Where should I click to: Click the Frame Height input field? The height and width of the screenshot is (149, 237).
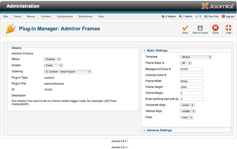(x=192, y=87)
